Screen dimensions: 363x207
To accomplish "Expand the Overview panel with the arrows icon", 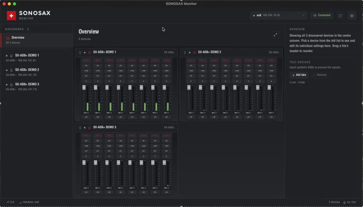I will pyautogui.click(x=275, y=35).
